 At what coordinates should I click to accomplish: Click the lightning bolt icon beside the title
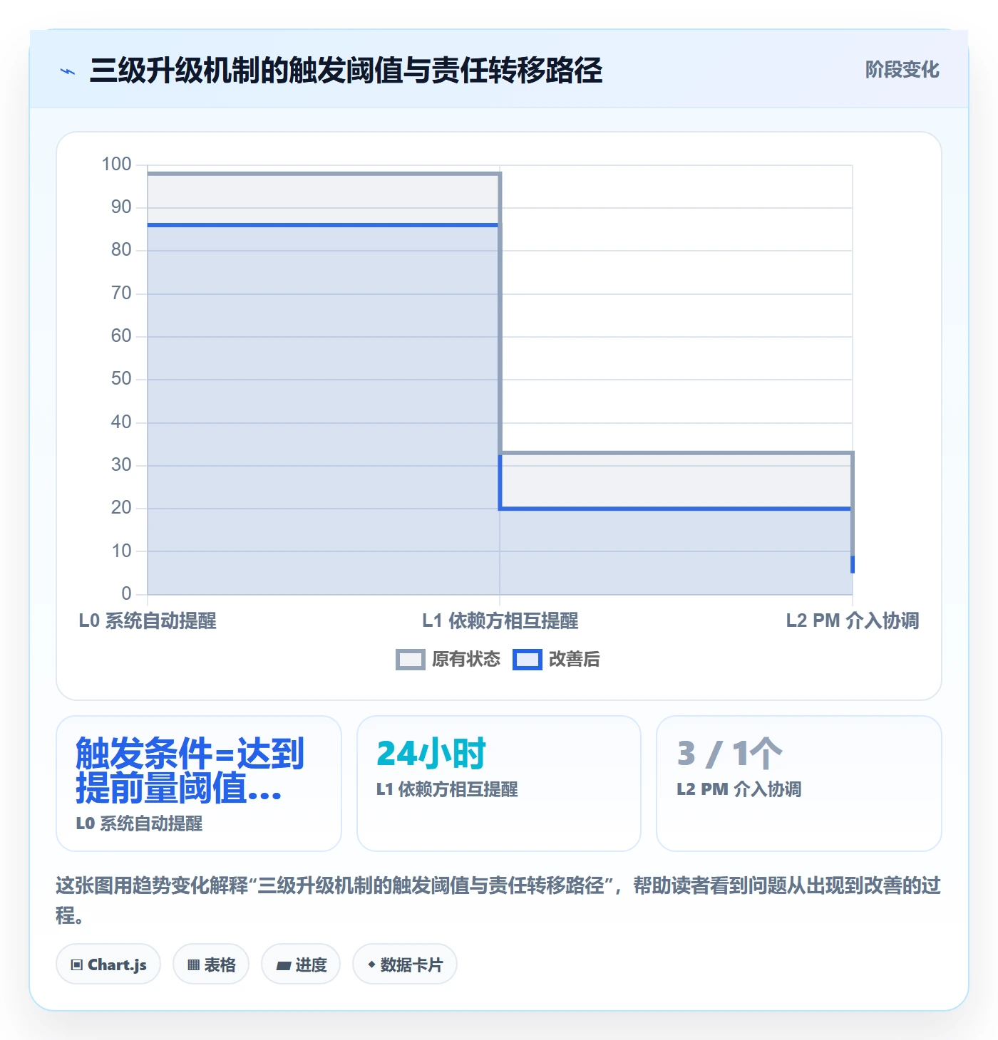pyautogui.click(x=68, y=71)
